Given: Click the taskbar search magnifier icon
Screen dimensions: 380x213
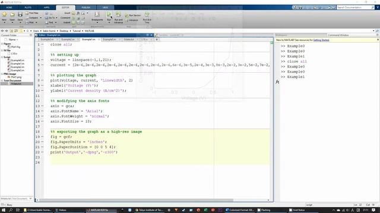Looking at the screenshot, I should (11, 210).
